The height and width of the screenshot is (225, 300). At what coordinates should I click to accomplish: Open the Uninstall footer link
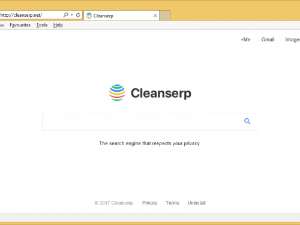click(x=196, y=203)
